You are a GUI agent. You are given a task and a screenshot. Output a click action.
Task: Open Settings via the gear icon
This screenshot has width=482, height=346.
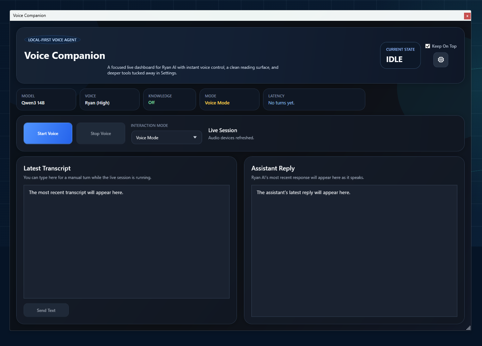pos(441,60)
